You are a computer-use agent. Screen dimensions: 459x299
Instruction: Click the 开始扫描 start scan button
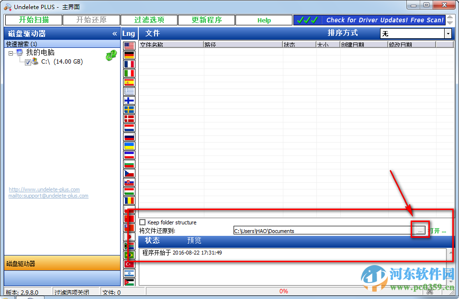tap(33, 20)
